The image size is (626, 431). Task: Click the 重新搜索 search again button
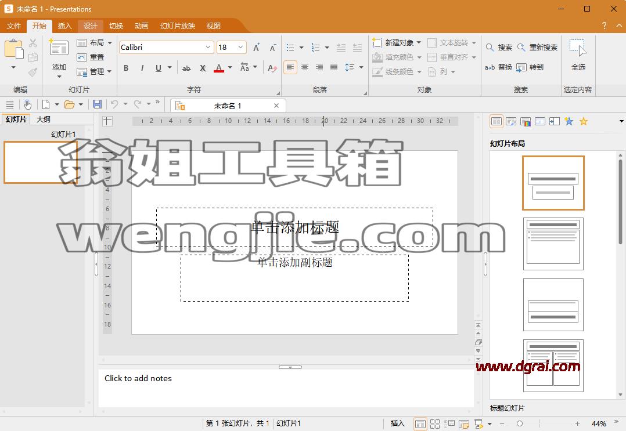(537, 47)
